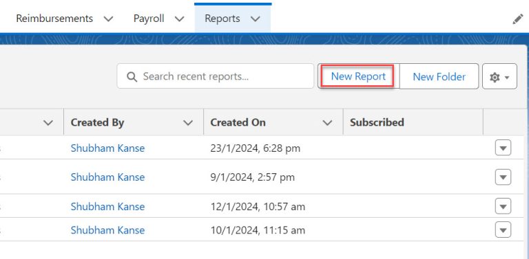Click the date 12/1/2024, 10:57 am

(258, 206)
